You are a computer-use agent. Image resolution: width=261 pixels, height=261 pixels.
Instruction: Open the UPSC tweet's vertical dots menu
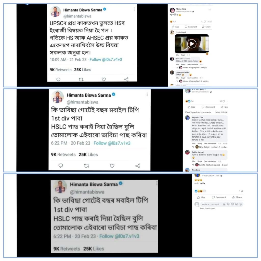tap(134, 9)
